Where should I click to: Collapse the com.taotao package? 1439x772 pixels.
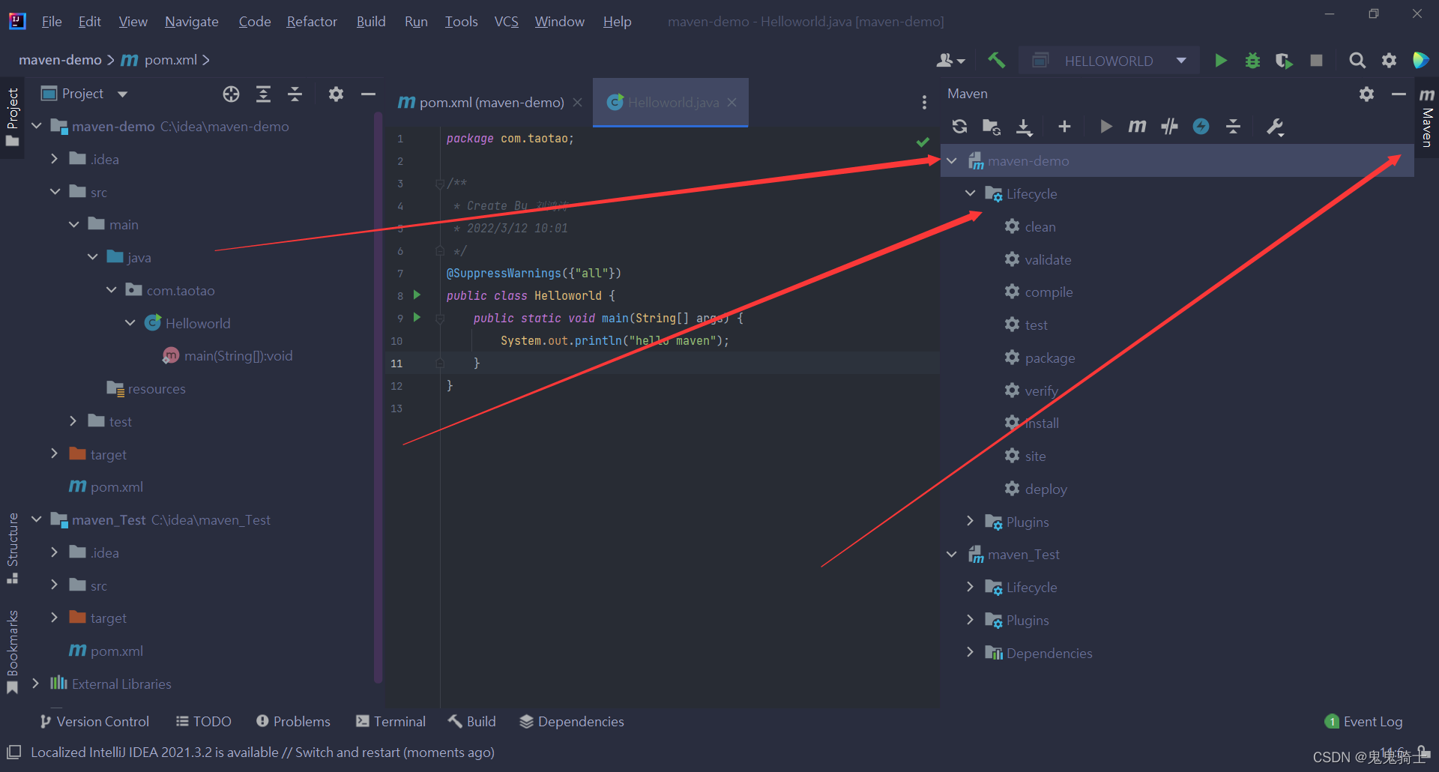click(x=111, y=290)
